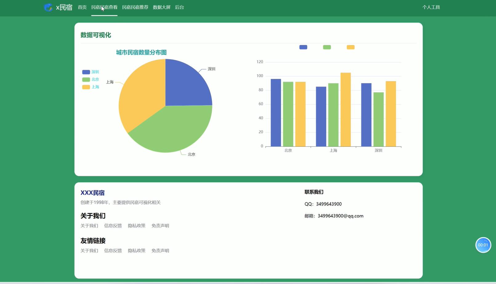Toggle the 深圳 pie legend item

[91, 72]
